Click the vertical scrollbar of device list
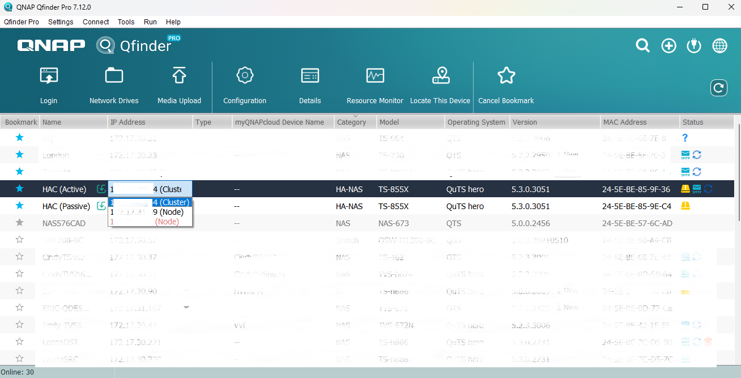741x378 pixels. pos(738,173)
